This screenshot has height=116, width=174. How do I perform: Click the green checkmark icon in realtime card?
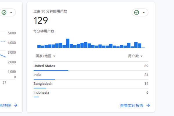coord(137,12)
